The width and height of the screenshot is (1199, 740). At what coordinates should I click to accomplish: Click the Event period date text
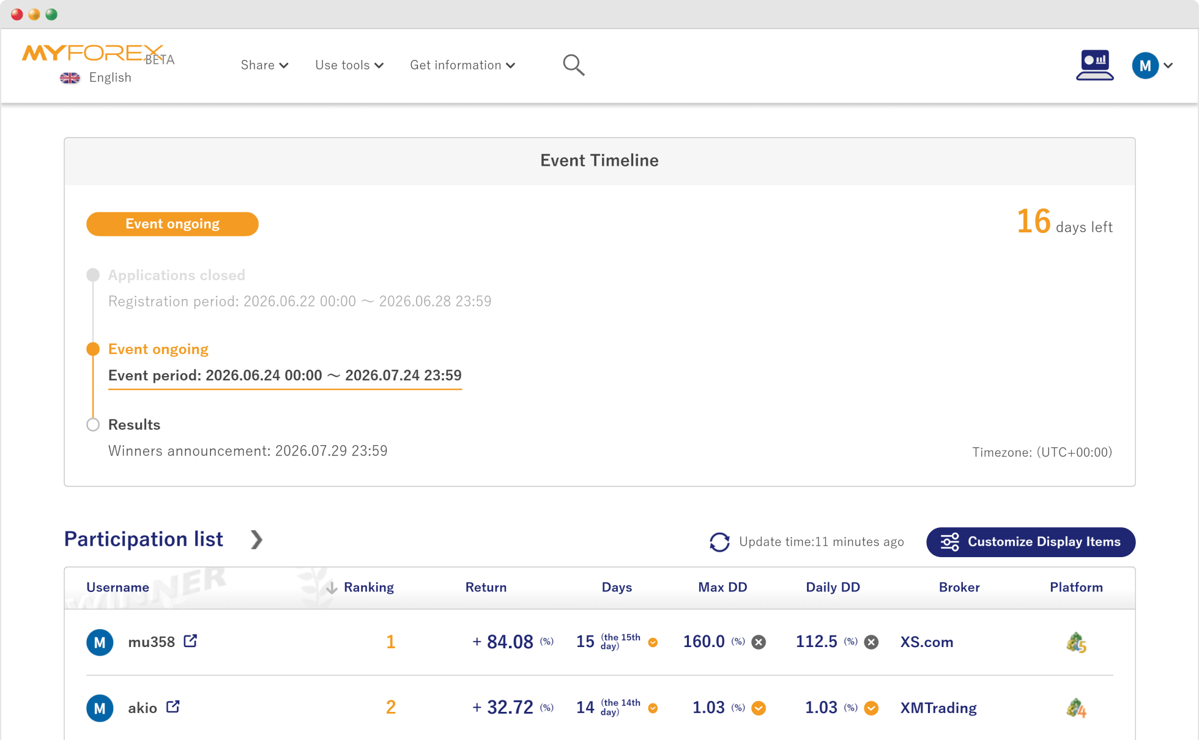point(285,376)
